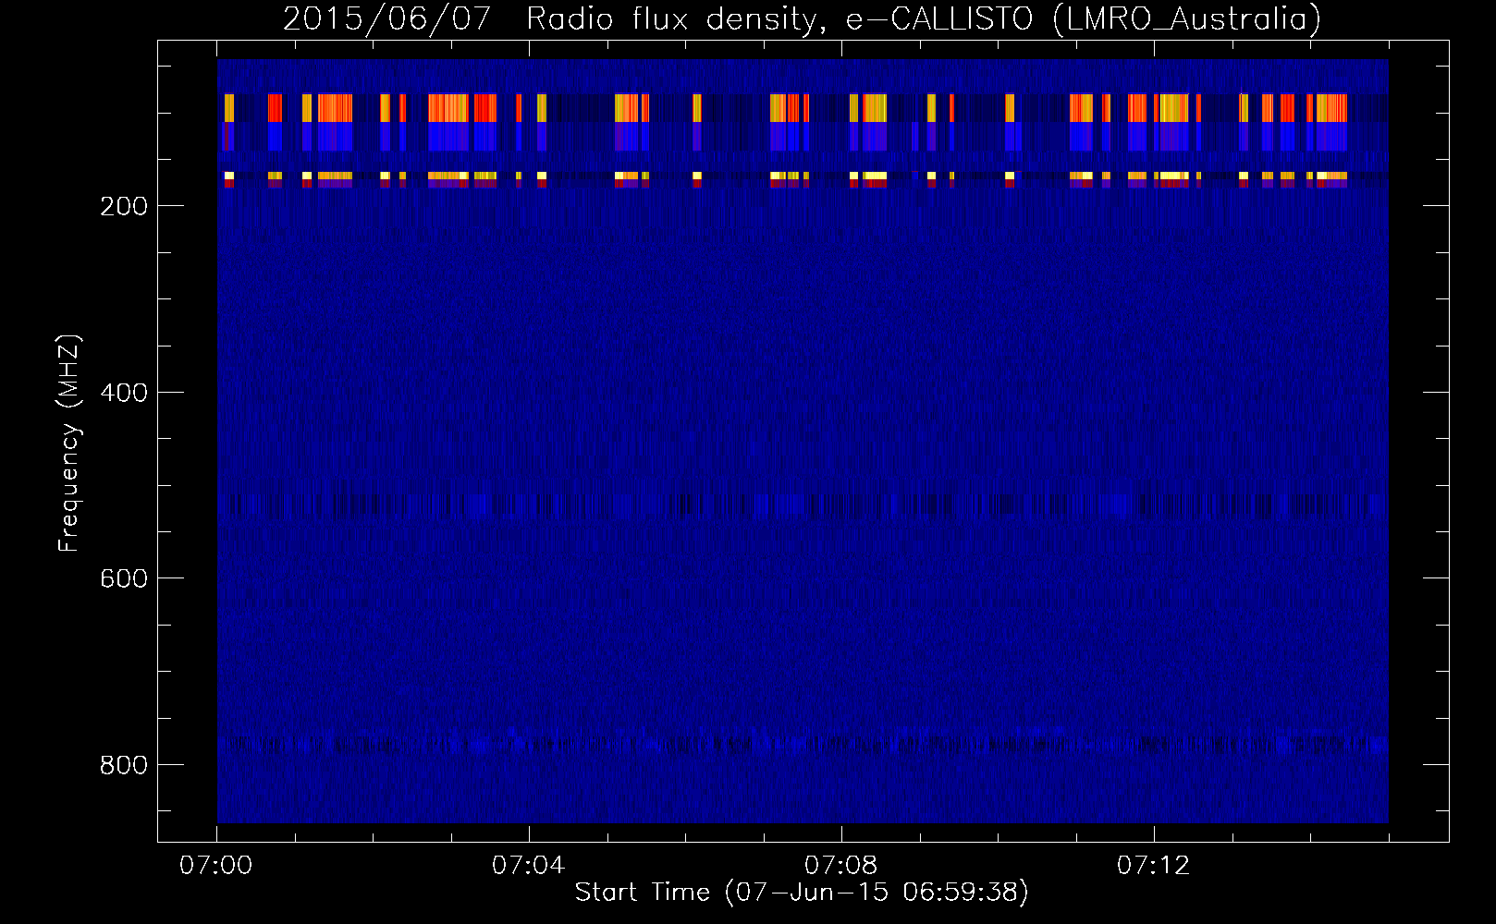Click the 600 frequency tick label
1496x924 pixels.
123,578
